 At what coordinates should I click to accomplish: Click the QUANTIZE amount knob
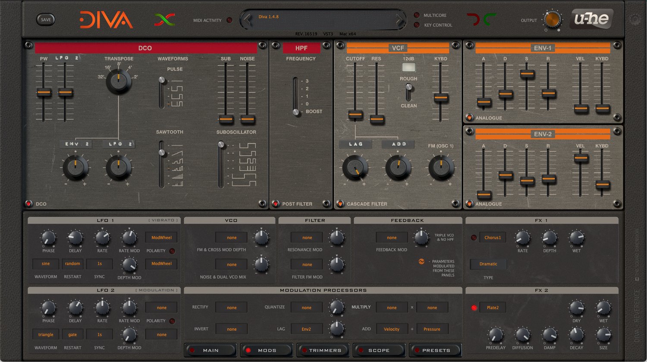pos(336,308)
